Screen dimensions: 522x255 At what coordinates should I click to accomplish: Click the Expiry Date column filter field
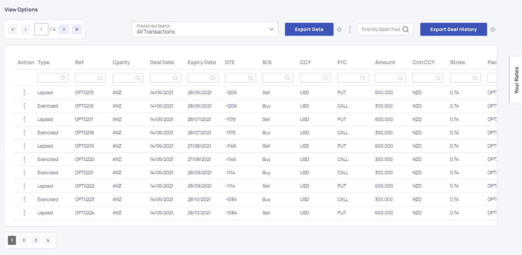203,78
